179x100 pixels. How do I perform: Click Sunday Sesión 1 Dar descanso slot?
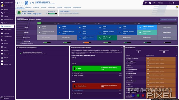pyautogui.click(x=167, y=27)
